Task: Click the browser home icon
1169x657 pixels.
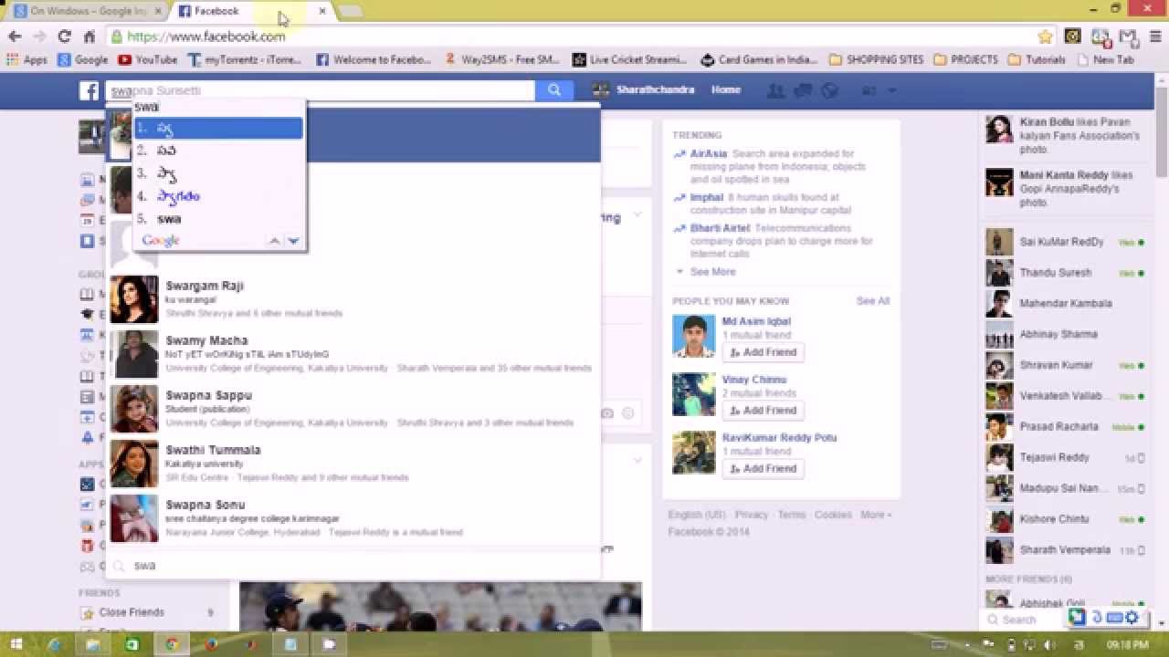Action: (89, 36)
